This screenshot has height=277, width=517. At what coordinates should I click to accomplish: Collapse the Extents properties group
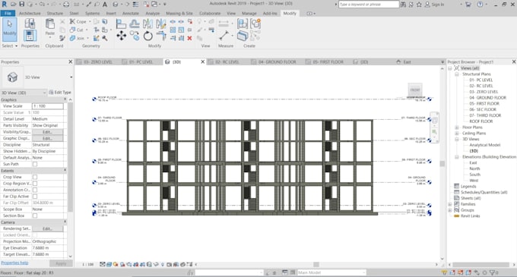[x=65, y=171]
